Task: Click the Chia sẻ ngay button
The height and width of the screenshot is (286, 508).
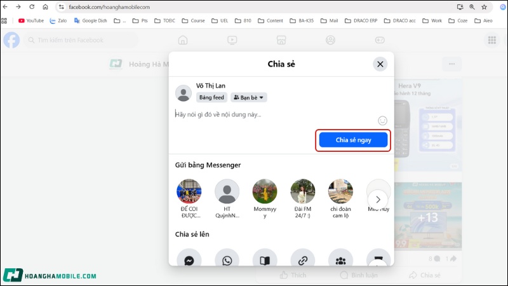Action: 353,140
